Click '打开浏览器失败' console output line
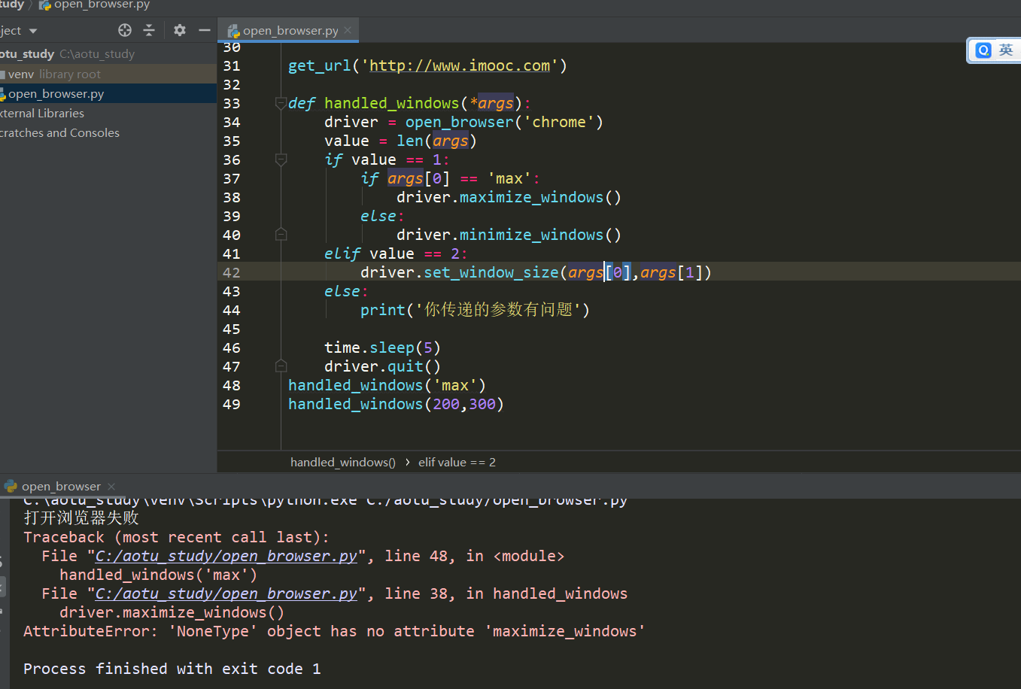This screenshot has width=1021, height=689. 81,518
